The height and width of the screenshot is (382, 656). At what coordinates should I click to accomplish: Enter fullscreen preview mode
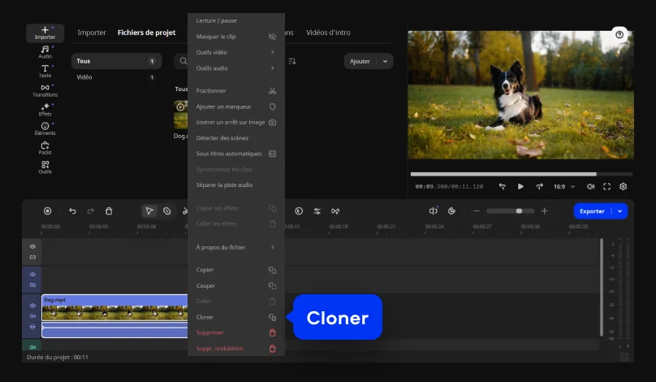(x=606, y=186)
